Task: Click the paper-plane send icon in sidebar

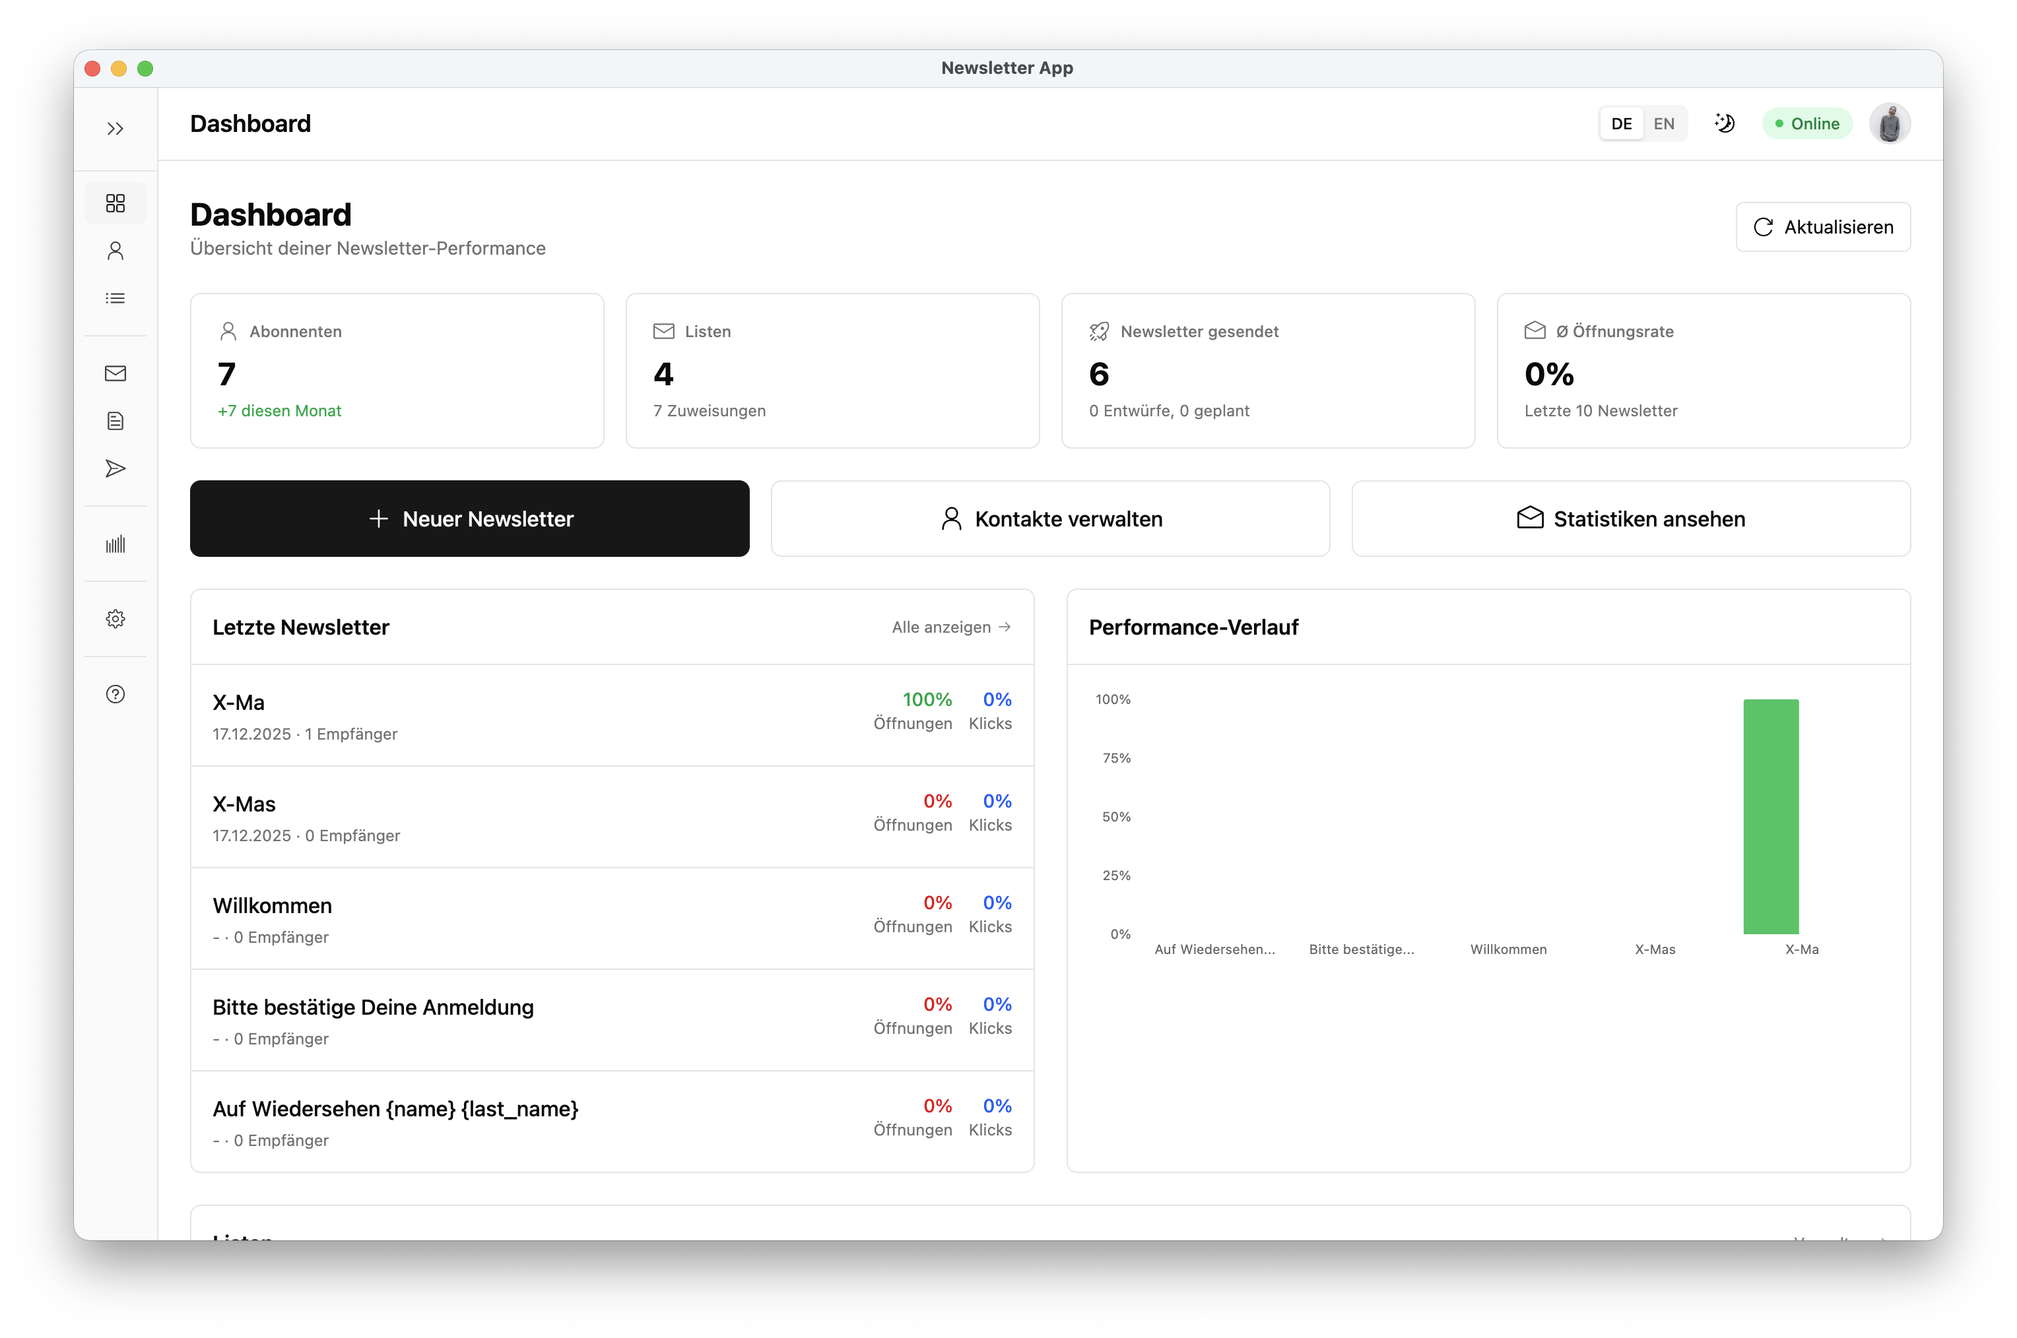Action: [x=116, y=468]
